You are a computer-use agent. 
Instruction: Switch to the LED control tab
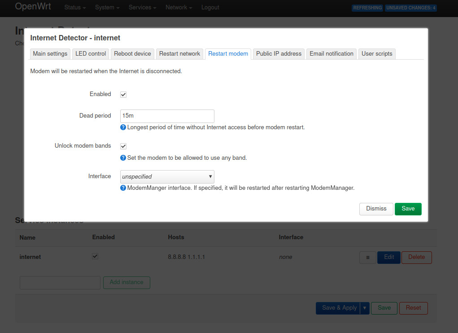point(91,54)
